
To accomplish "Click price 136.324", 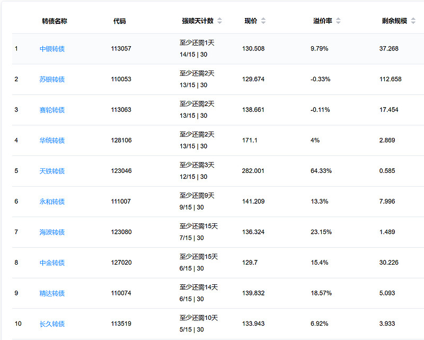I will [253, 232].
